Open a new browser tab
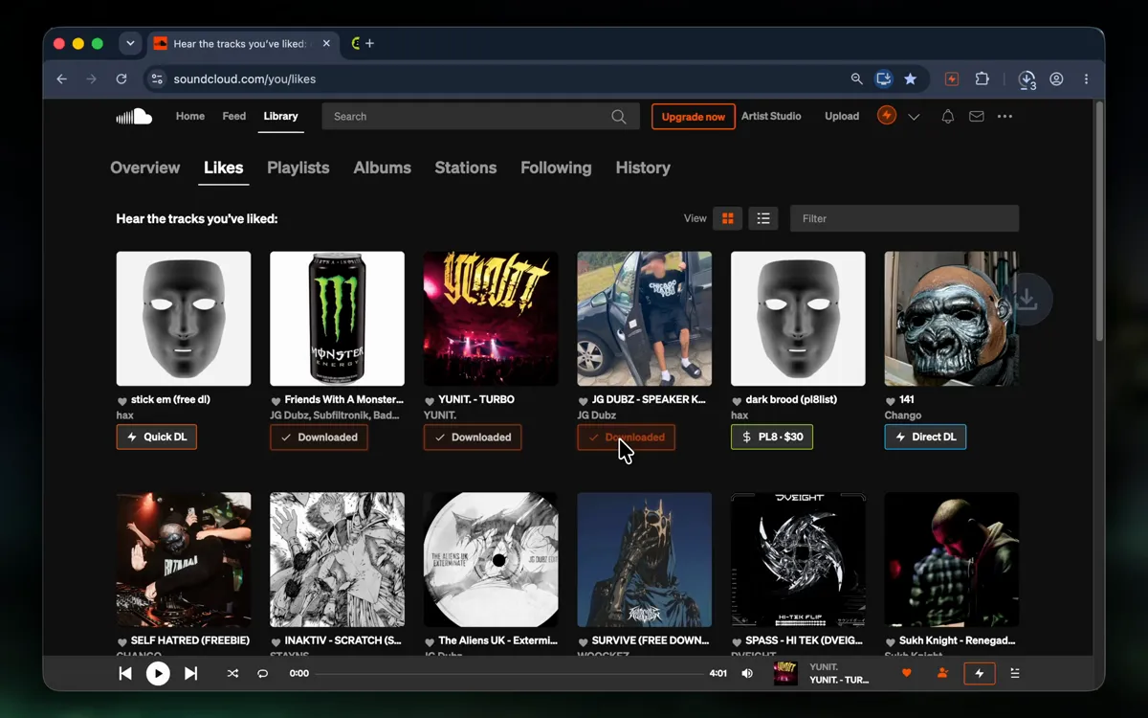 (x=370, y=43)
